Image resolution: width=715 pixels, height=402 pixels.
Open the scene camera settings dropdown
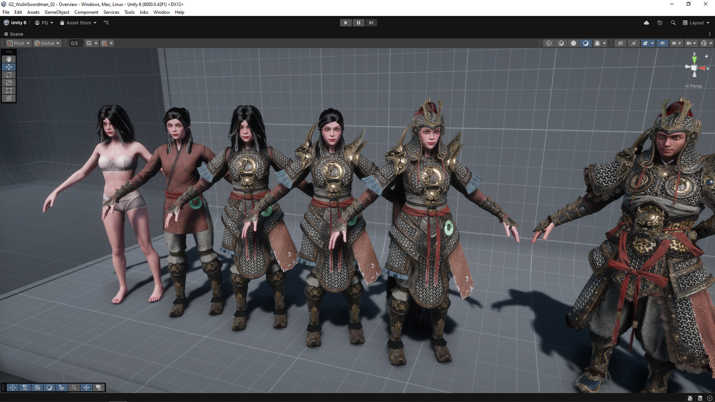click(691, 43)
